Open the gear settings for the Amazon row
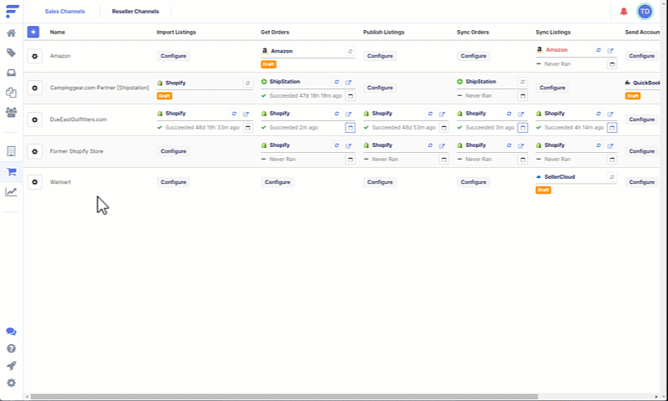This screenshot has width=668, height=401. click(x=35, y=56)
